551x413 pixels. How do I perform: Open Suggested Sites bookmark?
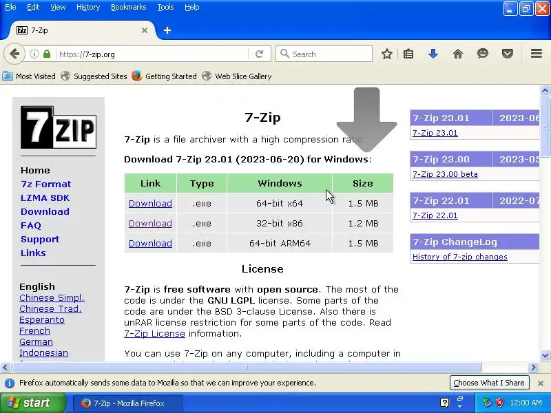click(94, 76)
